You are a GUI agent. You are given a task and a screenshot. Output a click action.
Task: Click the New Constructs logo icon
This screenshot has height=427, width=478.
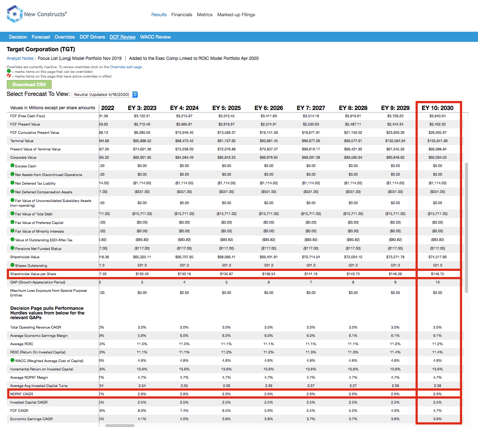pos(14,14)
